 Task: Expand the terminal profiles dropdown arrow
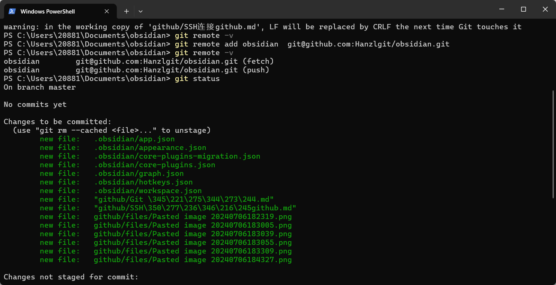pyautogui.click(x=140, y=11)
